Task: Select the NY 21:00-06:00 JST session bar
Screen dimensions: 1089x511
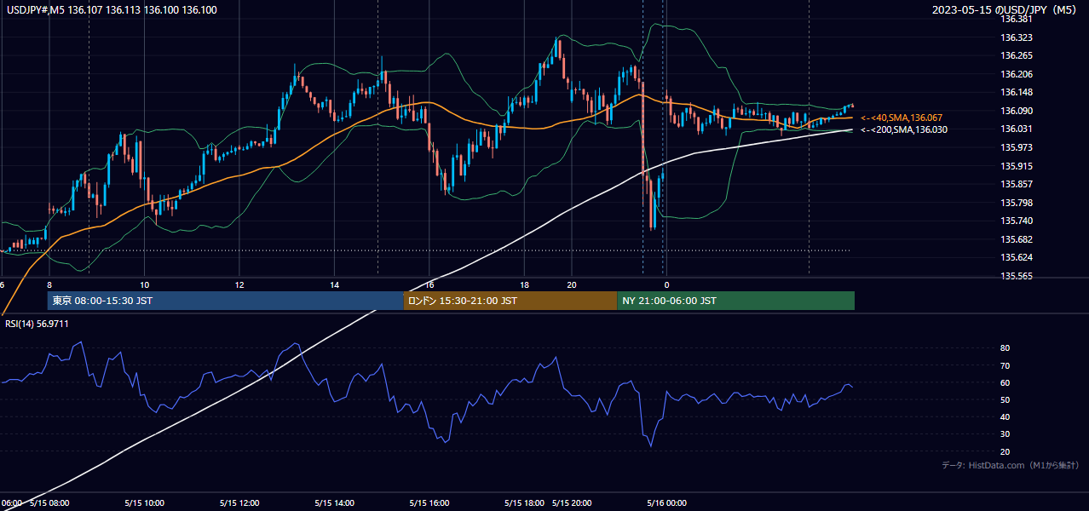Action: pyautogui.click(x=735, y=301)
